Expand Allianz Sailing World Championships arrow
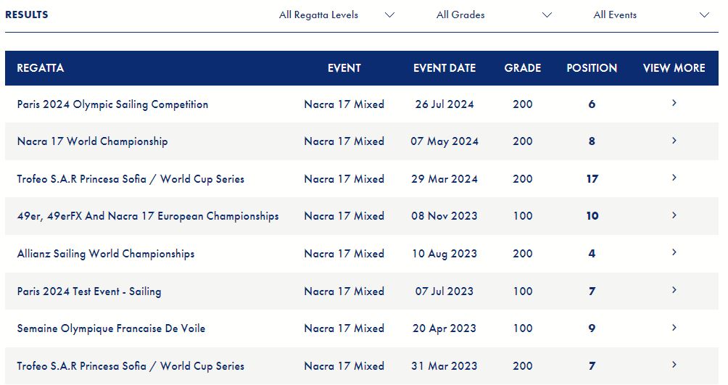This screenshot has width=728, height=385. pos(674,253)
